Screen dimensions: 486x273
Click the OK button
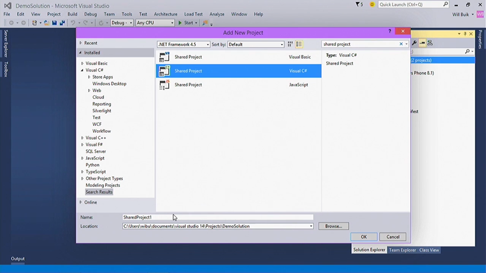[x=364, y=237]
